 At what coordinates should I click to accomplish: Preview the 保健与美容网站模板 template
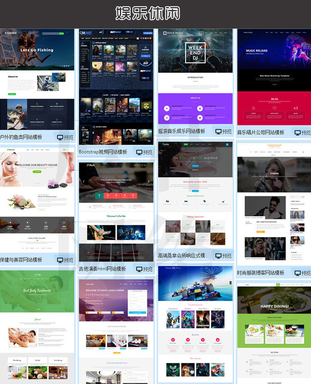[x=65, y=260]
